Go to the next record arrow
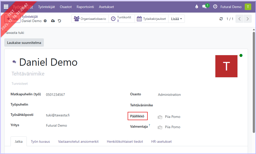256x154 pixels. click(x=248, y=19)
